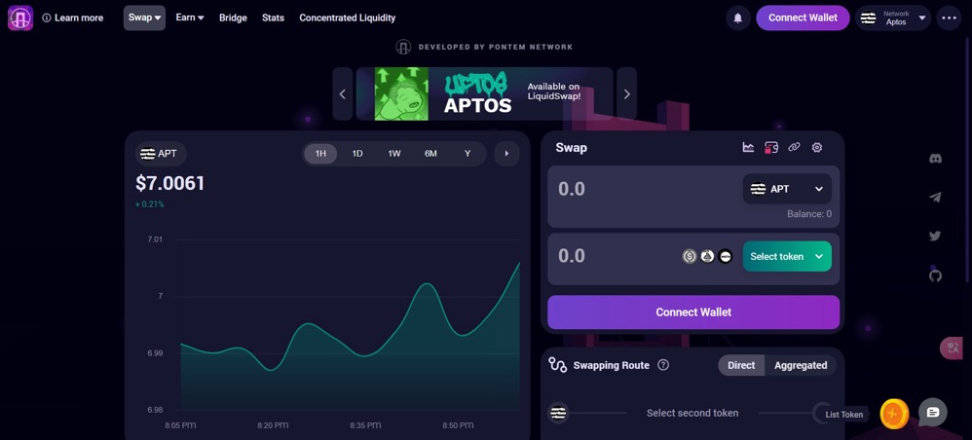This screenshot has width=972, height=440.
Task: Click the + 0.21% change value
Action: (x=149, y=204)
